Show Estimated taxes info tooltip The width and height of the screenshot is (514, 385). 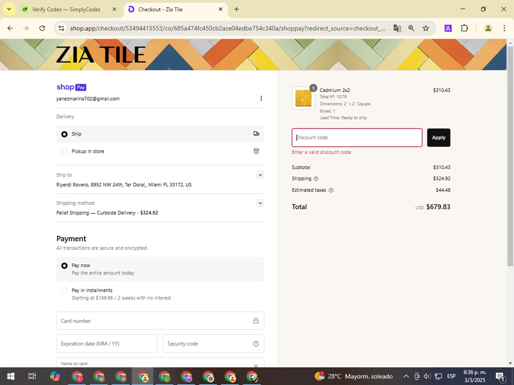(331, 190)
